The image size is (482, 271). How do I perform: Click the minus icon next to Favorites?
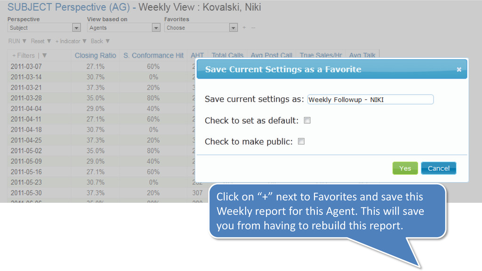pyautogui.click(x=253, y=28)
